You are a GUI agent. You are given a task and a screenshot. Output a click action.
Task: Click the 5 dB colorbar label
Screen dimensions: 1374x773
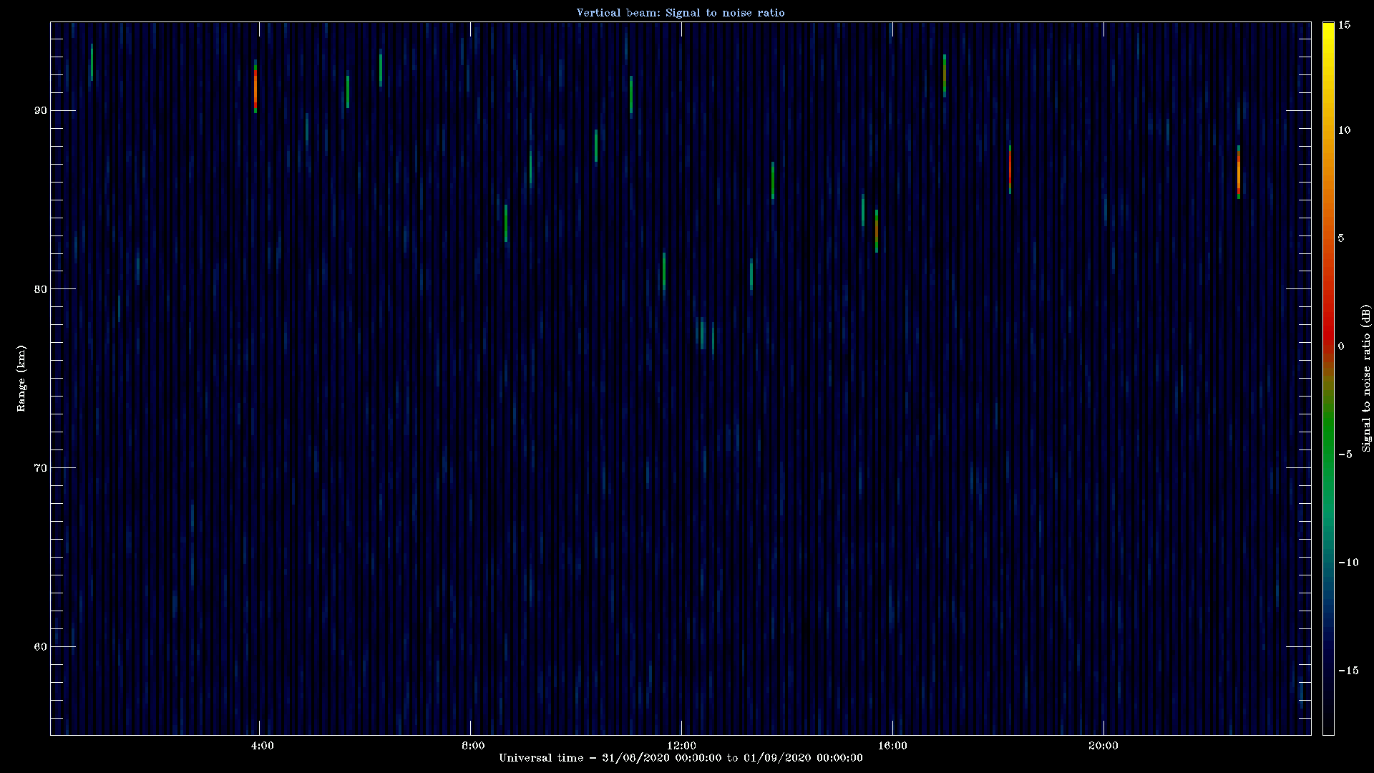(1341, 238)
